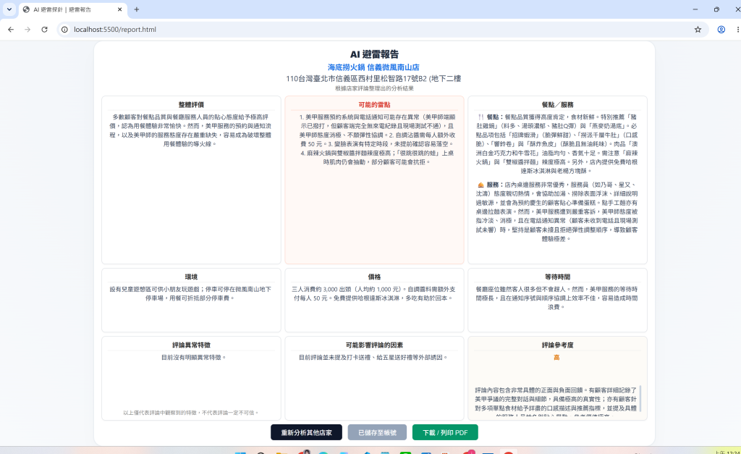This screenshot has height=454, width=741.
Task: Open the tab search dropdown chevron
Action: [9, 9]
